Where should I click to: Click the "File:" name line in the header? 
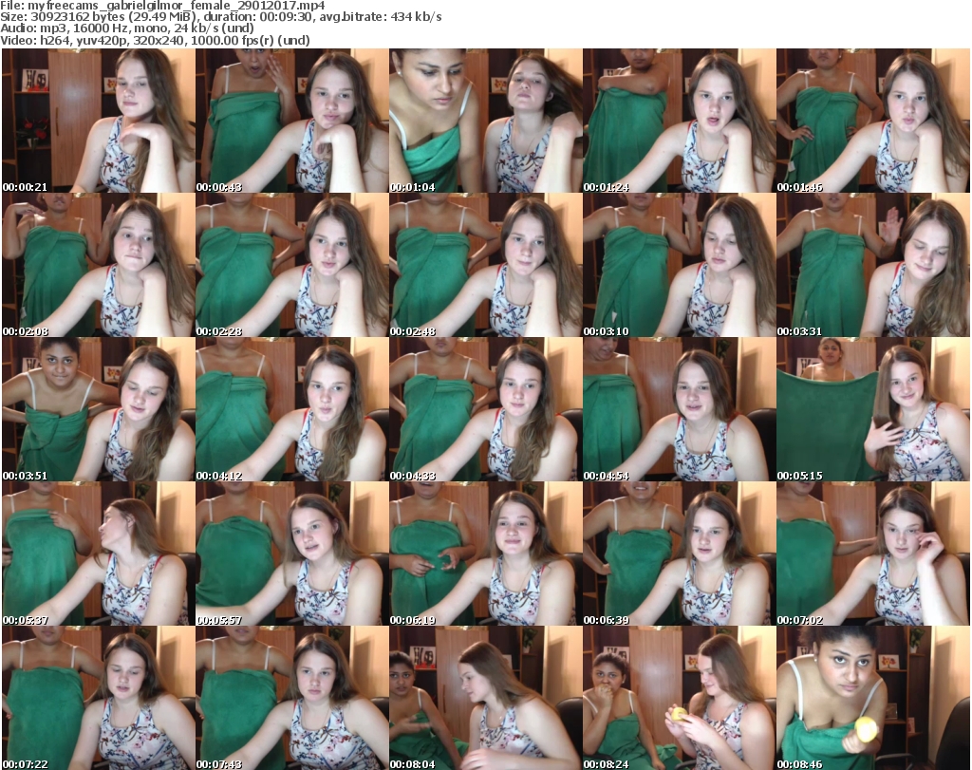click(x=162, y=6)
